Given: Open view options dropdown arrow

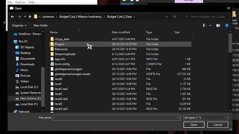Looking at the screenshot, I should (x=210, y=25).
